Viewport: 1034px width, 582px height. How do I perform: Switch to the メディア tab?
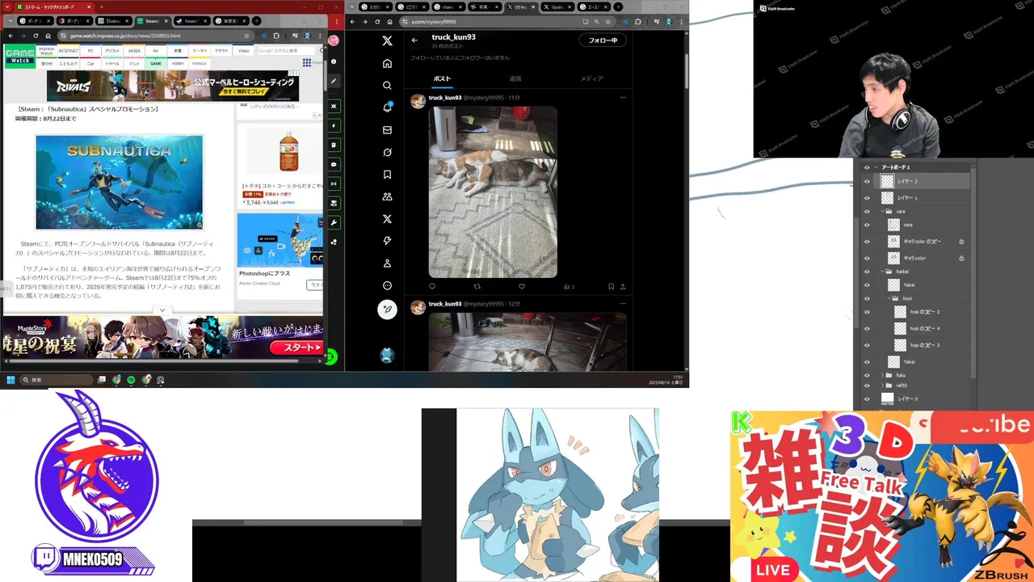pyautogui.click(x=591, y=78)
